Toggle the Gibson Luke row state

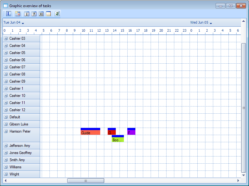[6, 124]
